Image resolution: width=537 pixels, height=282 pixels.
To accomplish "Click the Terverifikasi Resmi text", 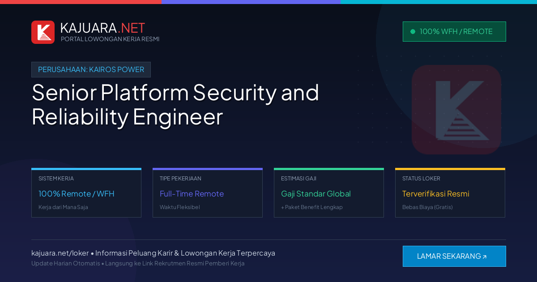I will click(436, 194).
